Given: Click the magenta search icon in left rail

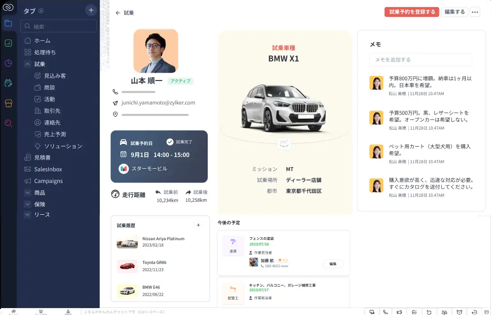Looking at the screenshot, I should (x=8, y=123).
